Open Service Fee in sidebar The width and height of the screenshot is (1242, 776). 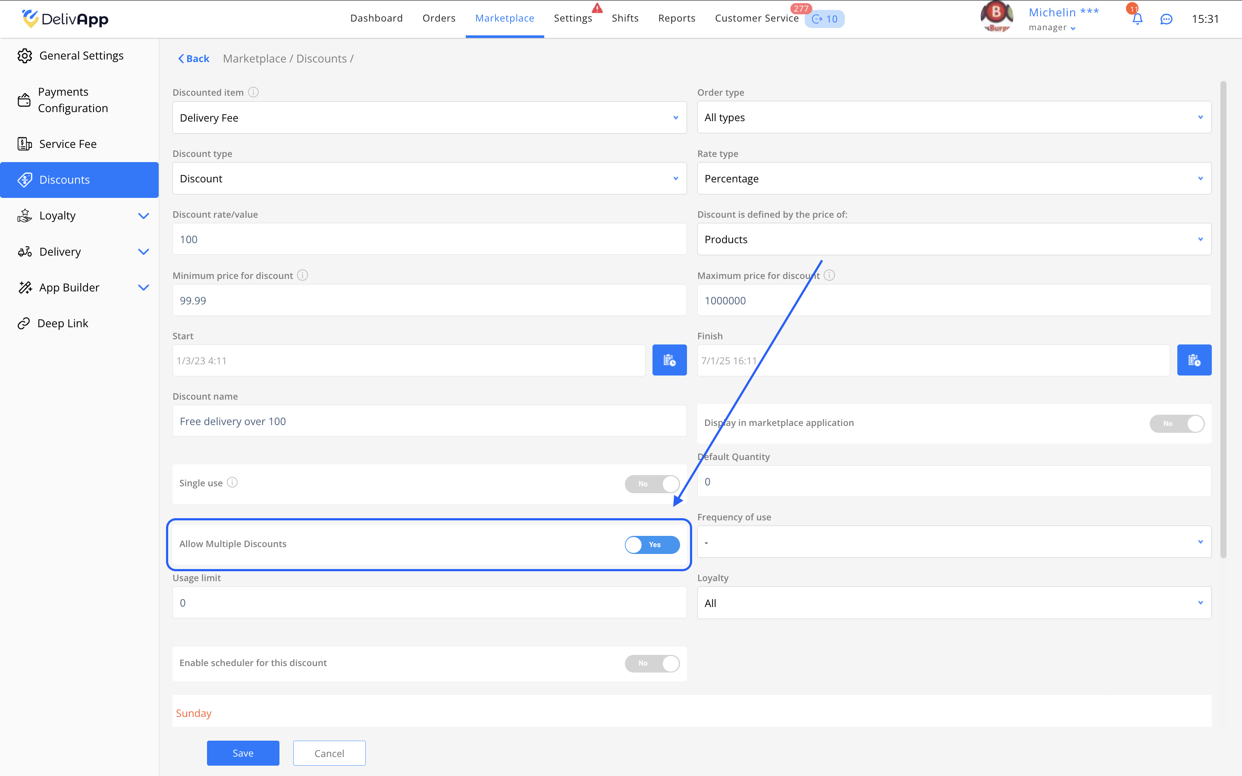coord(68,144)
